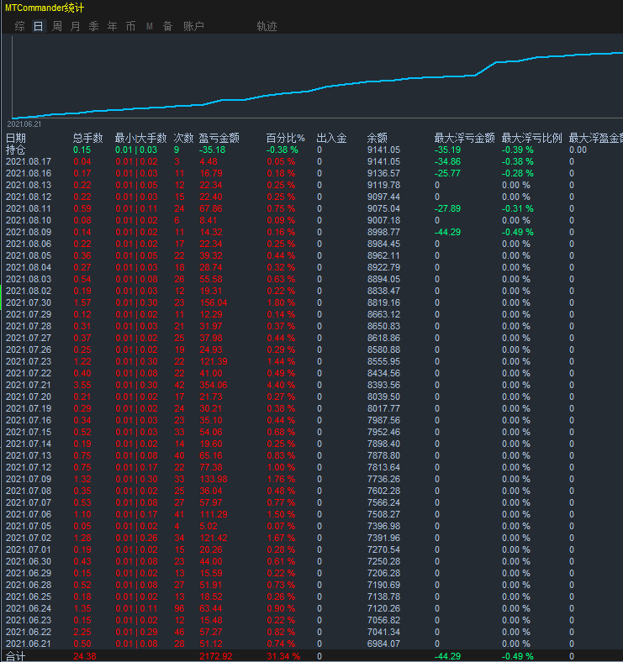Select the 持仓 open positions row
This screenshot has height=662, width=623.
coord(16,150)
